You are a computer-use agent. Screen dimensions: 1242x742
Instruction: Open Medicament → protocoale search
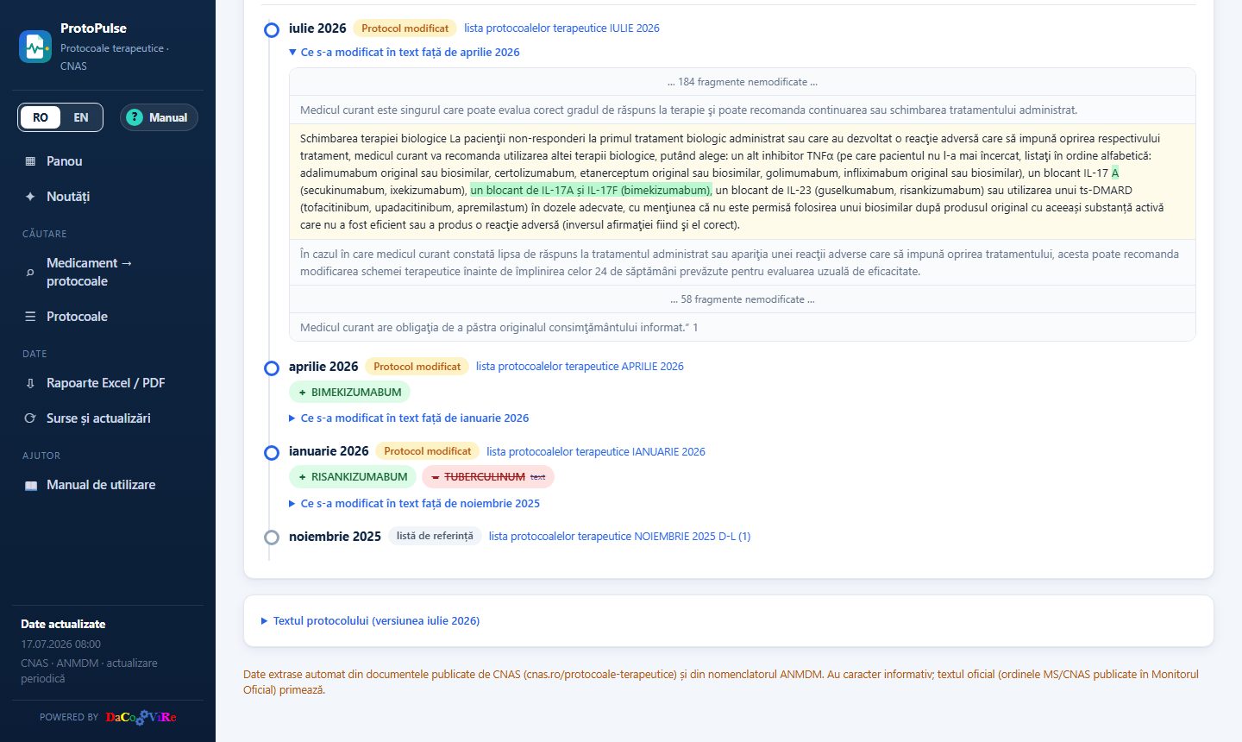(x=108, y=272)
